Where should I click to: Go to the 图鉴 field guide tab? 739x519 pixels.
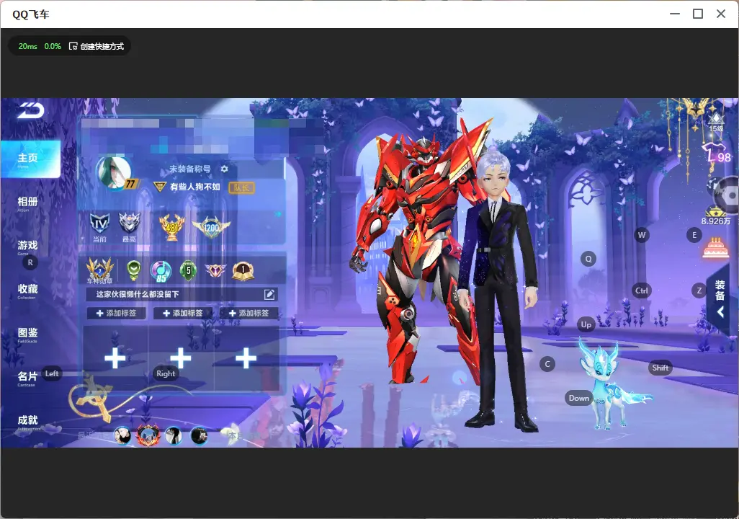pos(27,334)
